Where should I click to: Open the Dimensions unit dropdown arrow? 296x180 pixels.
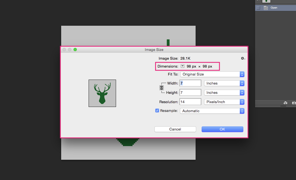click(182, 66)
